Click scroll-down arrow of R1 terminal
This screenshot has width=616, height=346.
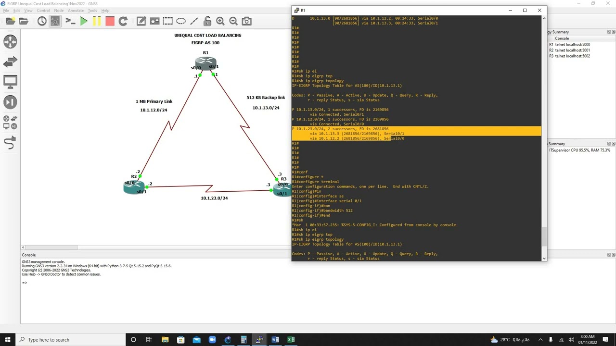tap(544, 259)
